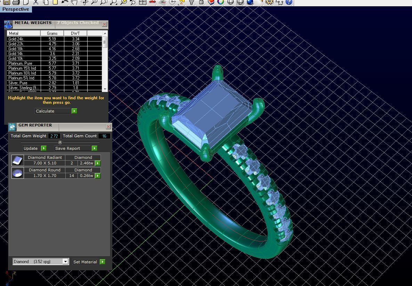Select the Gold 24k row

coord(54,39)
